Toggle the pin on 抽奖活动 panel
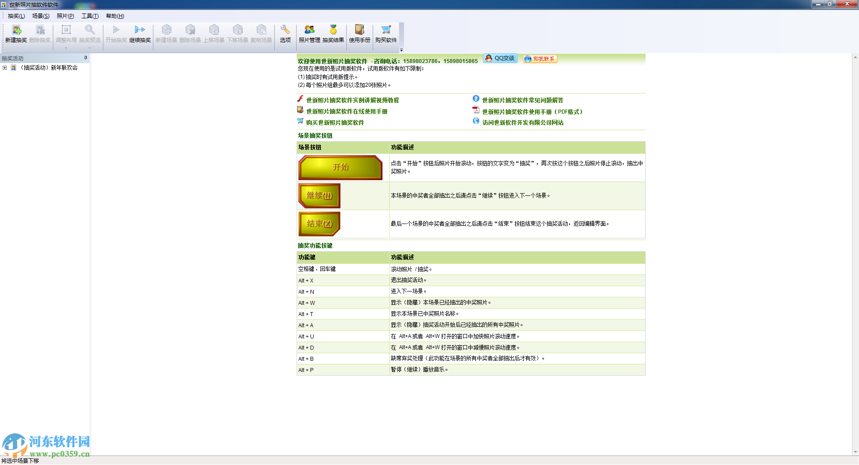Screen dimensions: 859x465 85,58
